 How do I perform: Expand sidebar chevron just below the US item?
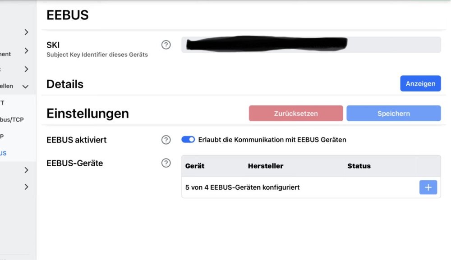pyautogui.click(x=26, y=170)
